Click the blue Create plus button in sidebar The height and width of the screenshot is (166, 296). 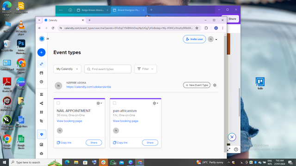click(41, 52)
